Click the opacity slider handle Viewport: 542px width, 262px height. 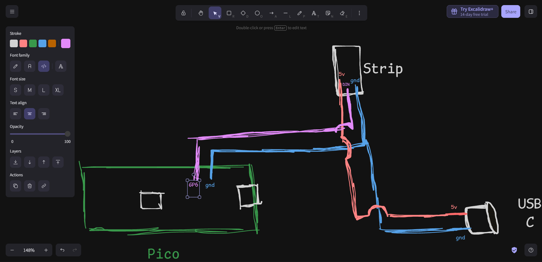click(68, 134)
